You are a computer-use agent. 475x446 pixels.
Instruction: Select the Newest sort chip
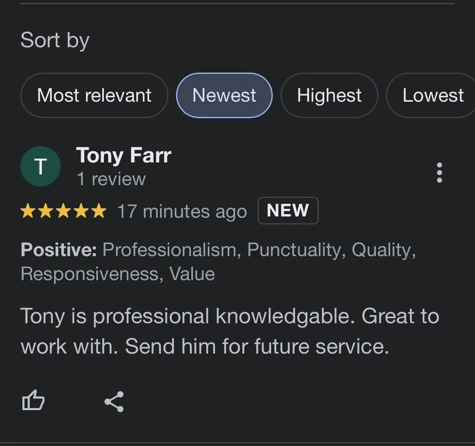pos(224,95)
